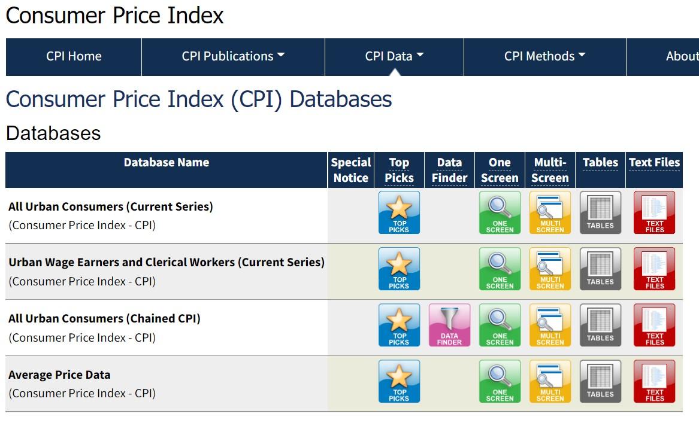
Task: Open Multi Screen for Urban Wage Earners row
Action: point(550,269)
